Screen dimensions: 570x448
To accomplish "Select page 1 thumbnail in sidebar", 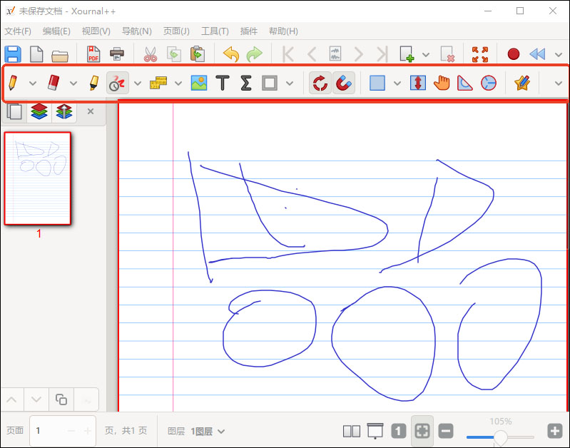I will [38, 178].
